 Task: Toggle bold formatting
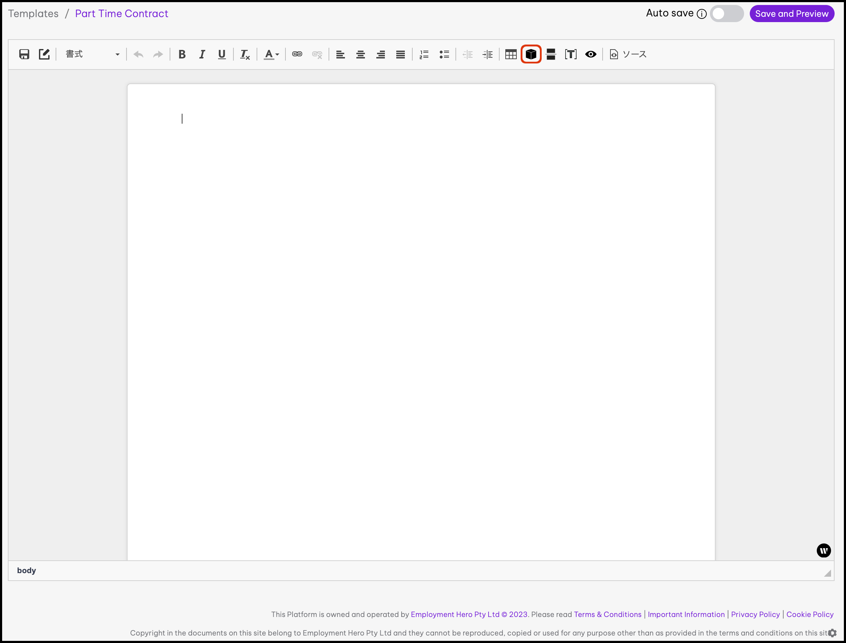[x=182, y=54]
